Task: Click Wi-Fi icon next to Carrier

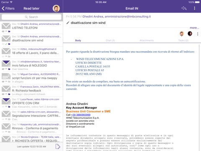Action: [x=11, y=2]
